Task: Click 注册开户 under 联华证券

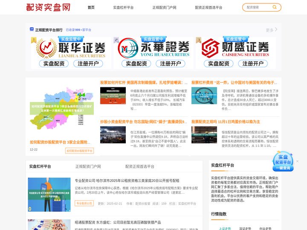Action: 88,63
